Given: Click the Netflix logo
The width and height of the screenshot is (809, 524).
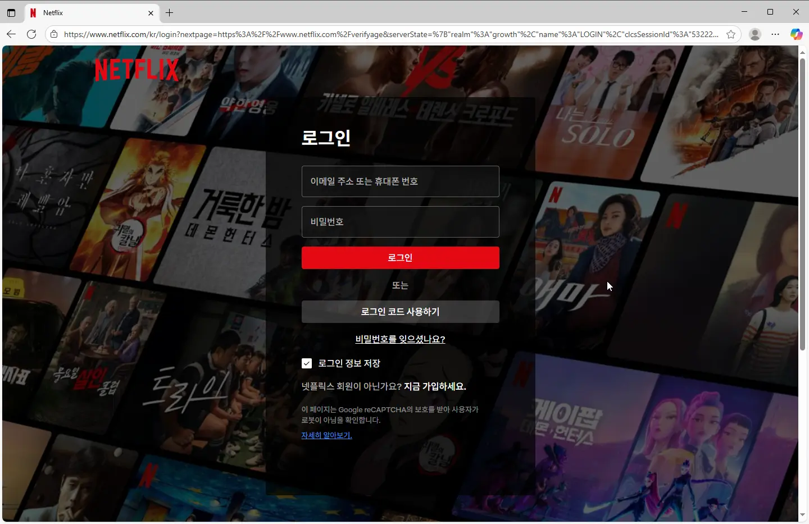Looking at the screenshot, I should pyautogui.click(x=137, y=70).
